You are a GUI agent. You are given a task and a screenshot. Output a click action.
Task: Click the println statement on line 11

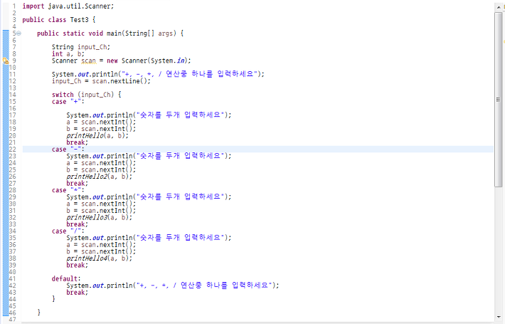[158, 74]
